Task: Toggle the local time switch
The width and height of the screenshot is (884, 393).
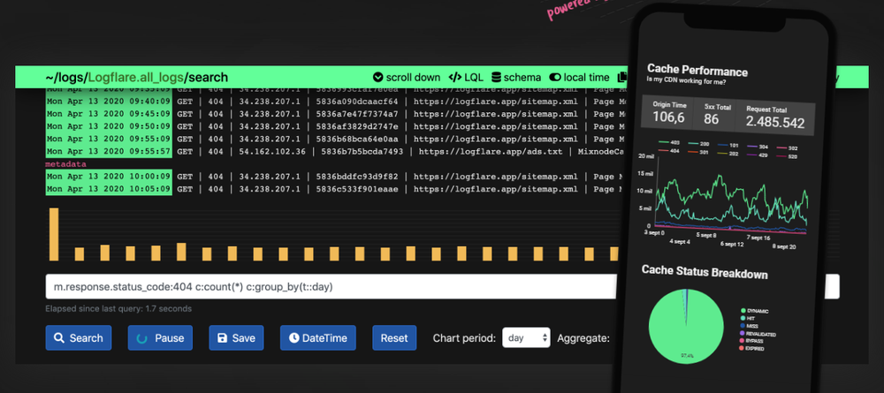Action: click(x=579, y=78)
